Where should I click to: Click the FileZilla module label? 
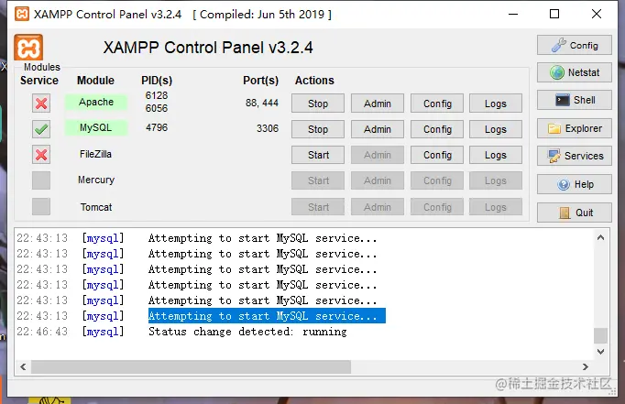(95, 154)
